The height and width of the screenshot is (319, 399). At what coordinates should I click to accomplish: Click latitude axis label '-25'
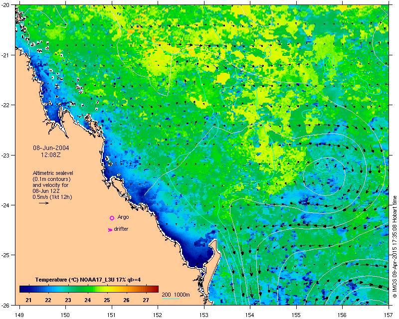[x=5, y=255]
